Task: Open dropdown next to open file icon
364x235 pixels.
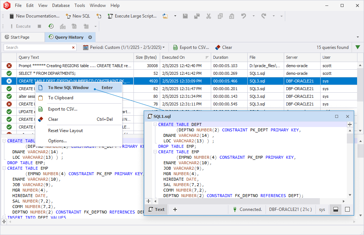Action: pyautogui.click(x=175, y=16)
